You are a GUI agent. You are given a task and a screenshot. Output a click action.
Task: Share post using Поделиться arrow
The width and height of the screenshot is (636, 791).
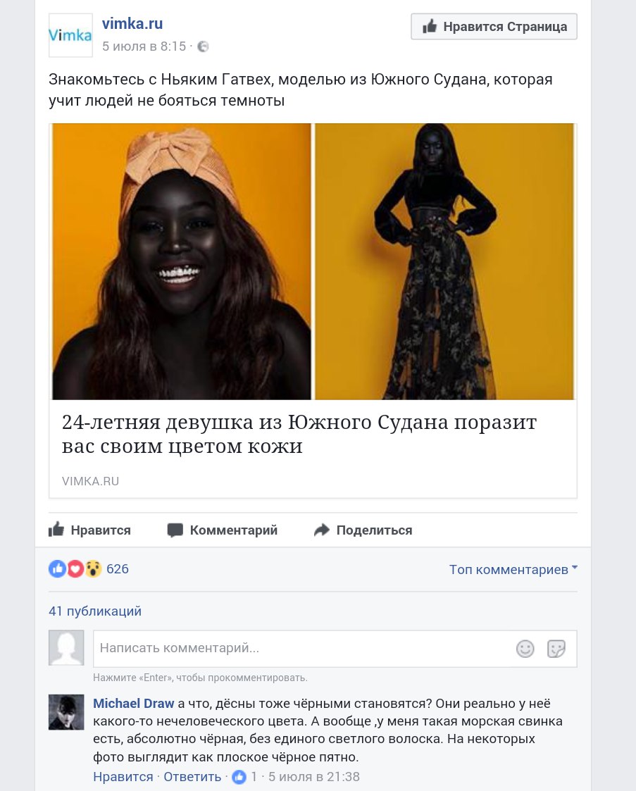pyautogui.click(x=363, y=530)
